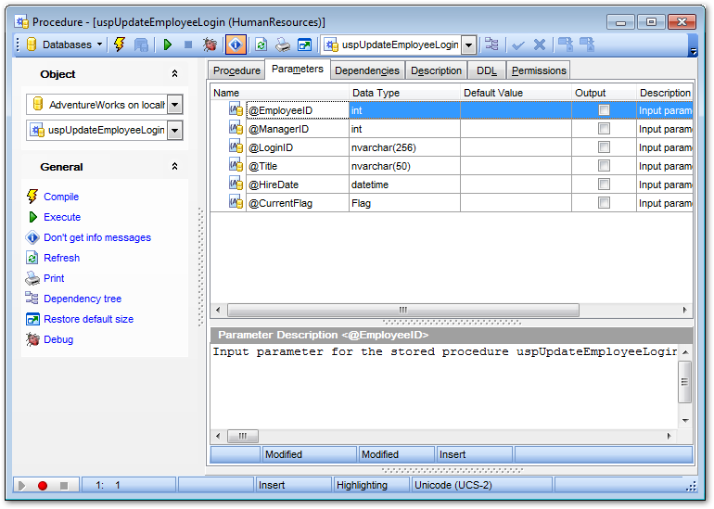Click the @Title parameter icon
This screenshot has height=509, width=714.
click(x=236, y=165)
